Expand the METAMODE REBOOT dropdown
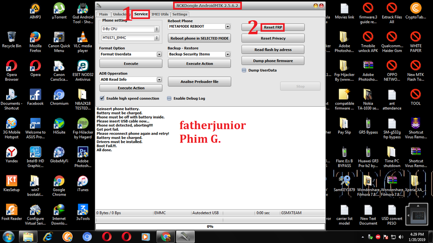 point(228,26)
